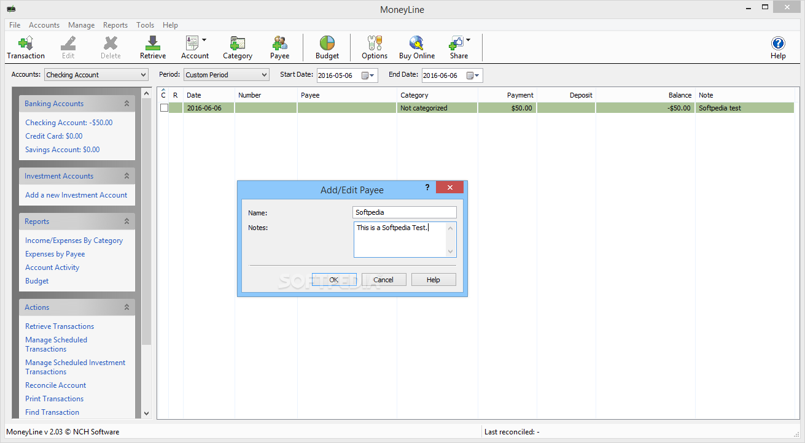This screenshot has width=805, height=443.
Task: Select the 'Softpedia test' note cell
Action: click(745, 108)
